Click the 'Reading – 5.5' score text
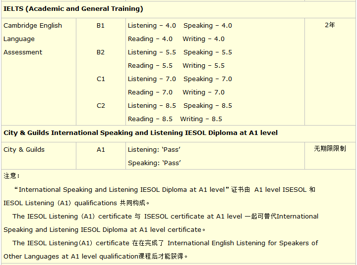Image resolution: width=357 pixels, height=265 pixels. pos(150,66)
